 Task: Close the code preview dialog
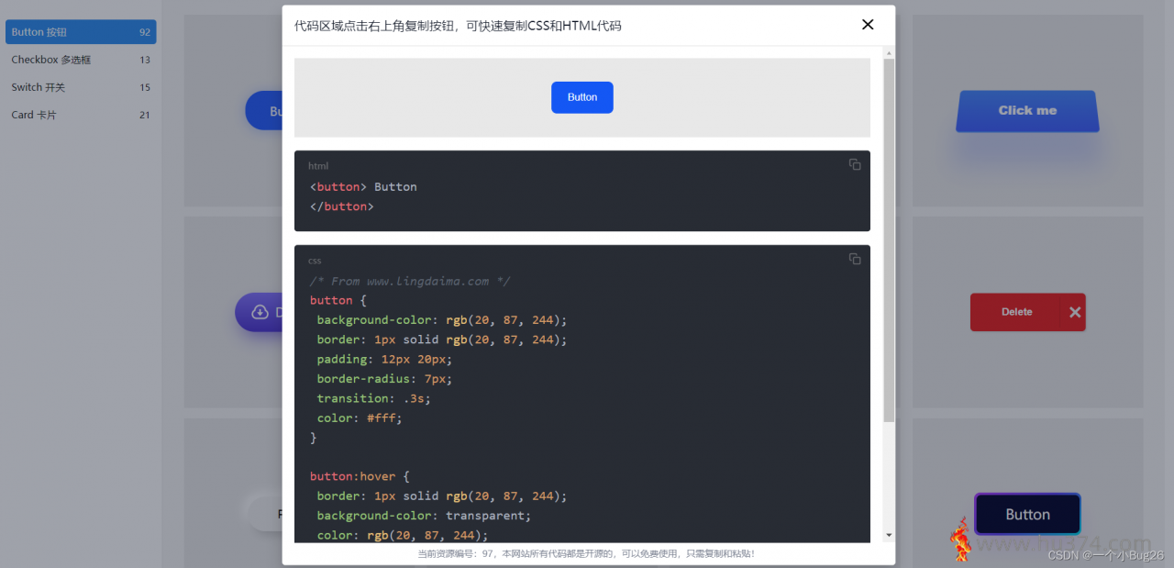(868, 25)
